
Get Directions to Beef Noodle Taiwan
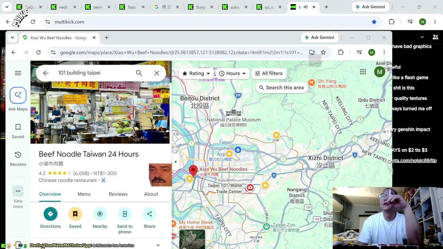(50, 218)
